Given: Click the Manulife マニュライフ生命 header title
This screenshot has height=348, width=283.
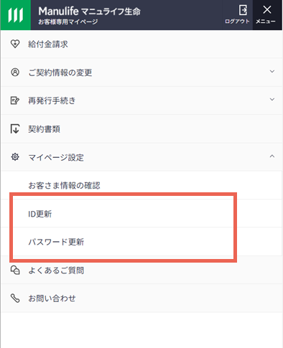Looking at the screenshot, I should 89,11.
